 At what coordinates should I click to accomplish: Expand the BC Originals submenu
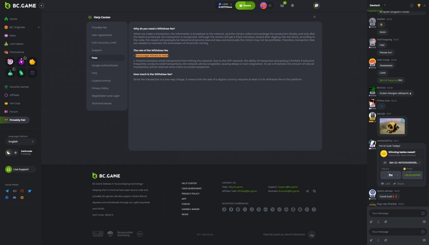(39, 27)
